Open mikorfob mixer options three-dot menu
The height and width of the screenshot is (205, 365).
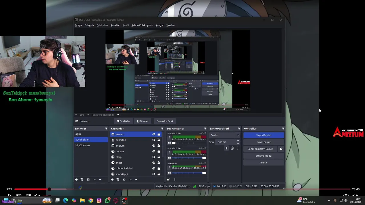169,168
